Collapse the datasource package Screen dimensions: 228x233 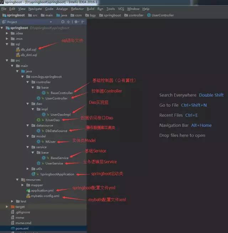27,126
